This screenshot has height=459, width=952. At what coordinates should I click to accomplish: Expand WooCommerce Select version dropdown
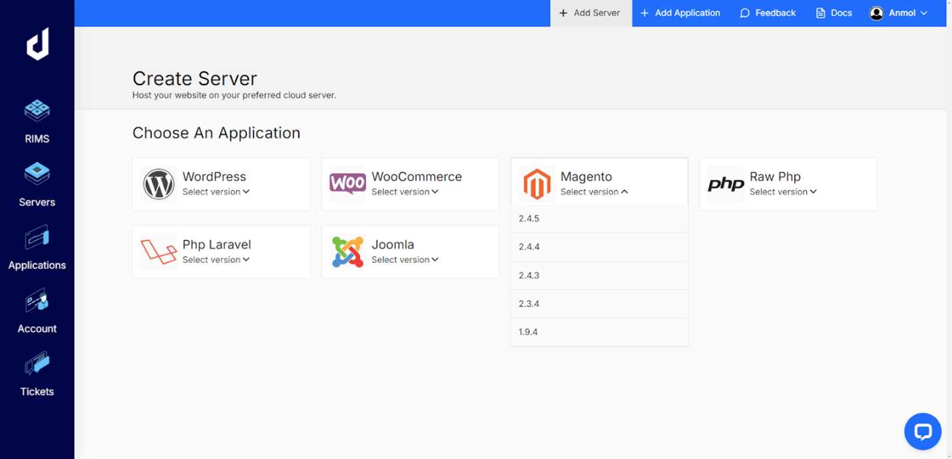[405, 192]
